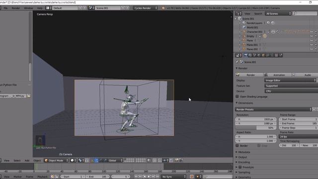Screen dimensions: 318x179
Task: Open the Object Mode dropdown
Action: pyautogui.click(x=56, y=161)
